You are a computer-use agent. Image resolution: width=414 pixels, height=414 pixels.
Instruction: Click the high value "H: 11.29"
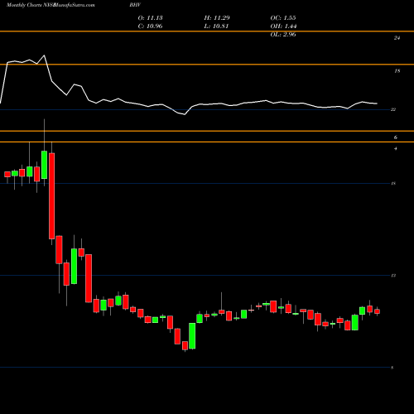[217, 18]
